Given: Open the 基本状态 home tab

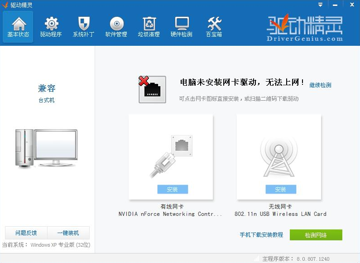Looking at the screenshot, I should point(18,27).
